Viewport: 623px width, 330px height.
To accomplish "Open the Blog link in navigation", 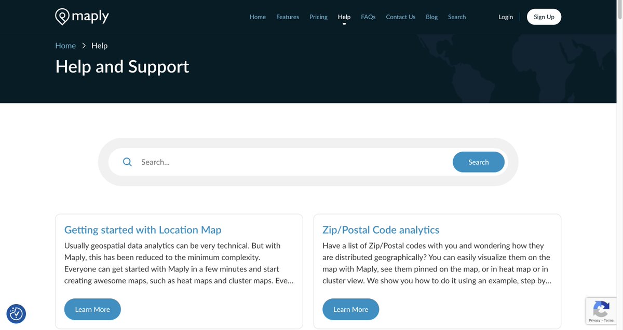I will pos(431,17).
